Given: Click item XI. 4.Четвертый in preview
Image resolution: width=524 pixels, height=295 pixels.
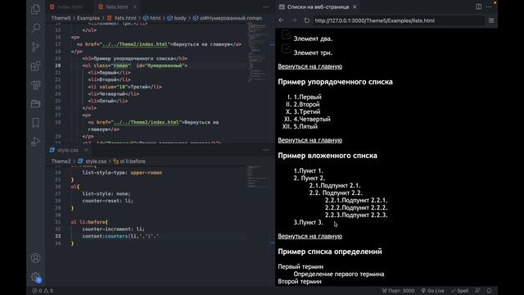Looking at the screenshot, I should coord(307,119).
